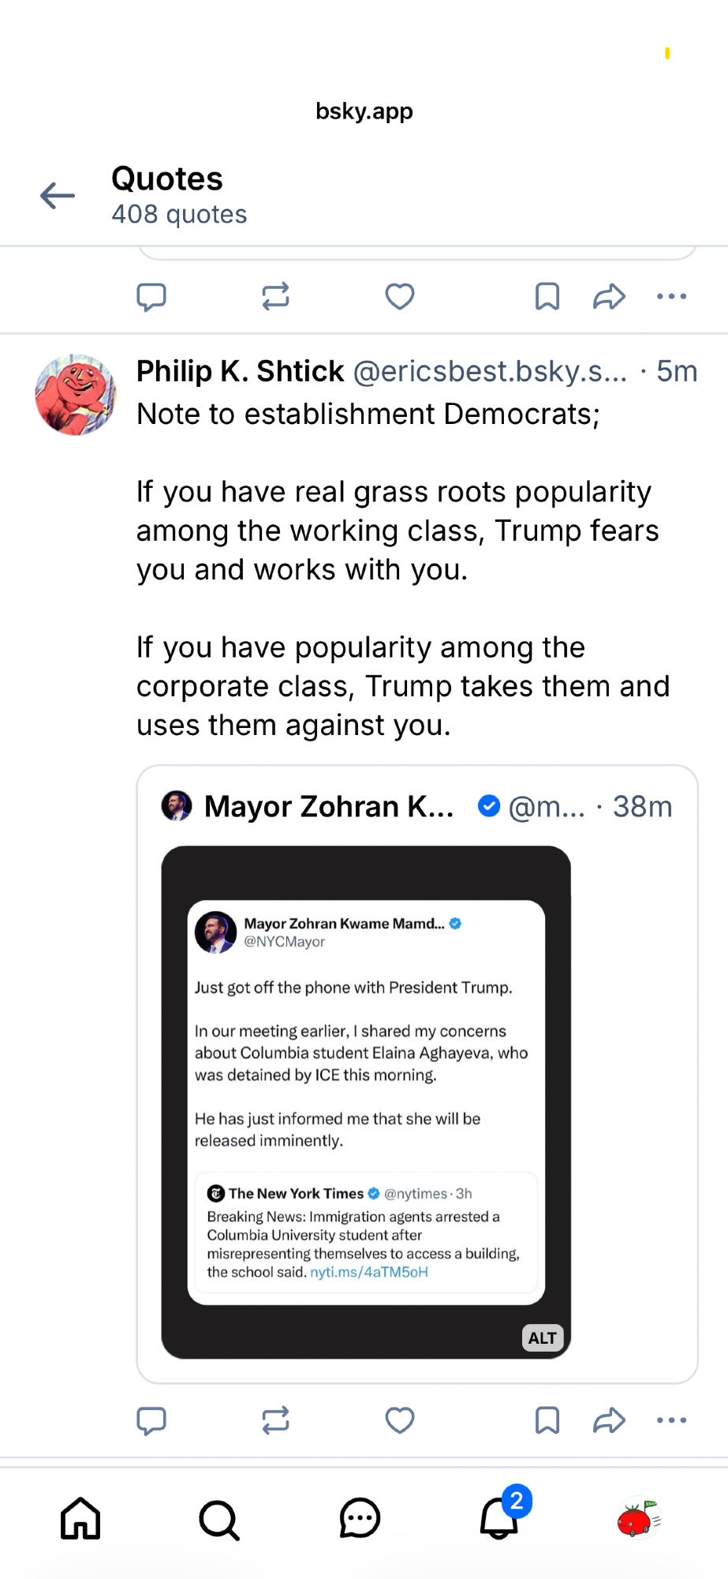The image size is (728, 1579).
Task: Reply to Philip K. Shtick's post
Action: [151, 1420]
